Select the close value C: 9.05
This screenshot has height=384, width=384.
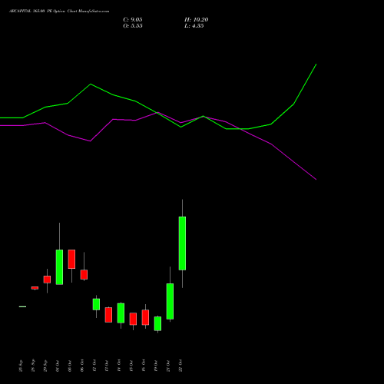point(133,20)
